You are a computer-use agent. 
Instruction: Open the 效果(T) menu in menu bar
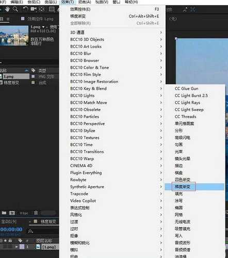(68, 2)
